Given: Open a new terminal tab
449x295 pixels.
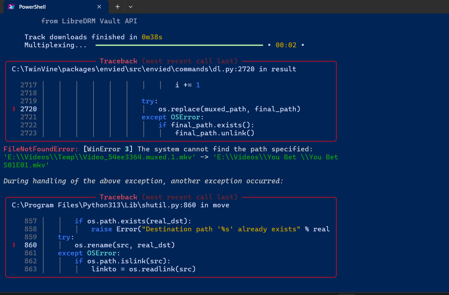Looking at the screenshot, I should tap(118, 7).
